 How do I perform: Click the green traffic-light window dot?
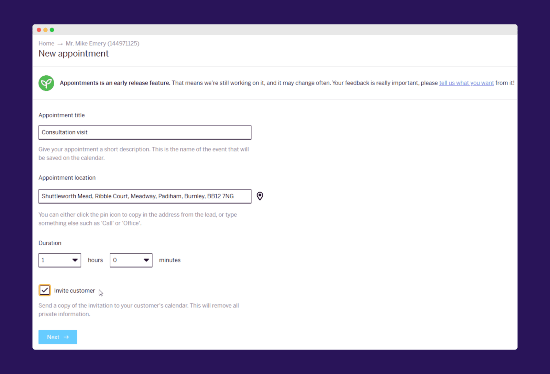coord(52,30)
